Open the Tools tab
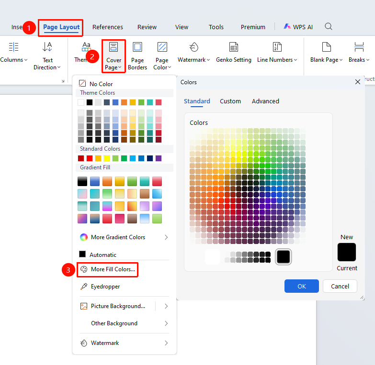 point(216,27)
